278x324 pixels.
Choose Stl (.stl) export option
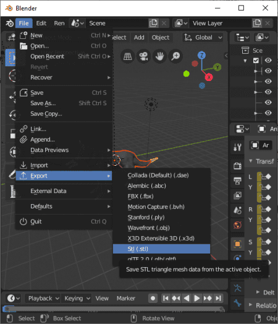point(161,249)
